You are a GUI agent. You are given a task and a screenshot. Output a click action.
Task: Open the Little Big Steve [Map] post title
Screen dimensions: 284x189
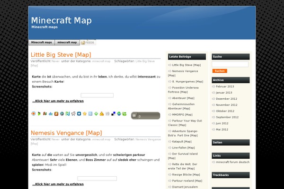click(61, 55)
